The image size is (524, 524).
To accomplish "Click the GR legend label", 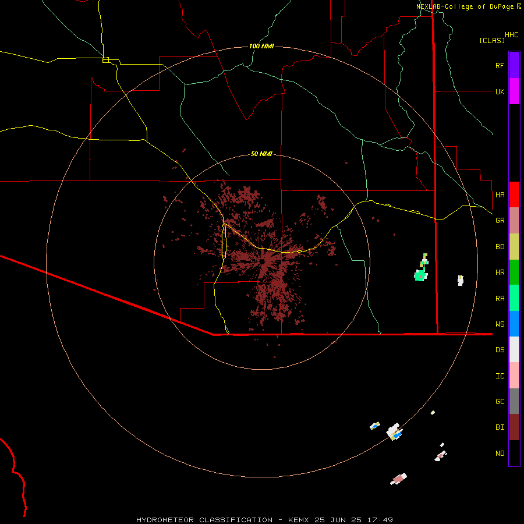I will [x=500, y=221].
